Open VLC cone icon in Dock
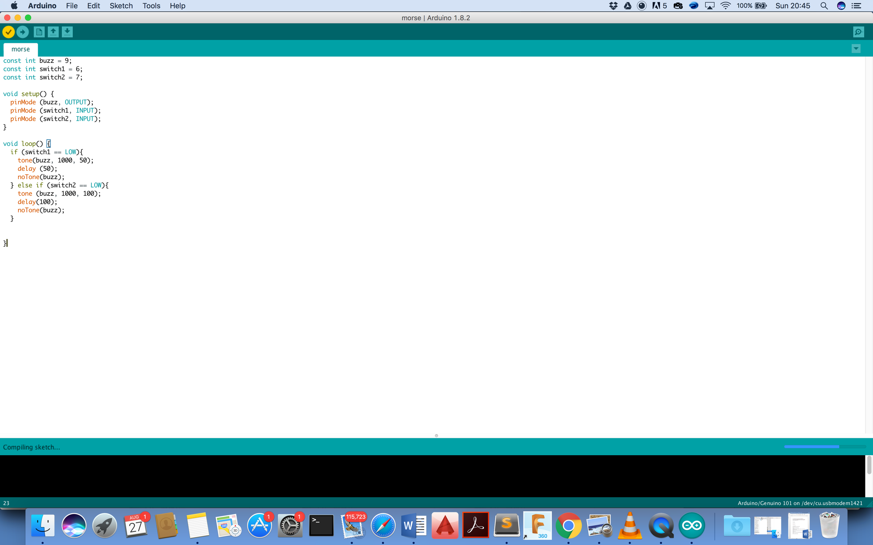 (630, 525)
